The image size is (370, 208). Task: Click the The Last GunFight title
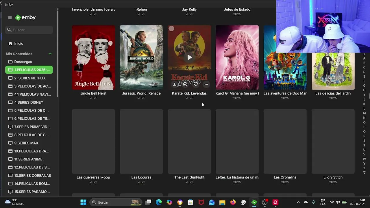pyautogui.click(x=189, y=177)
